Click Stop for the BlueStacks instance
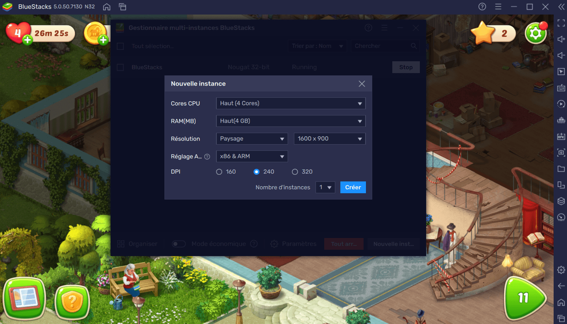 [x=406, y=67]
